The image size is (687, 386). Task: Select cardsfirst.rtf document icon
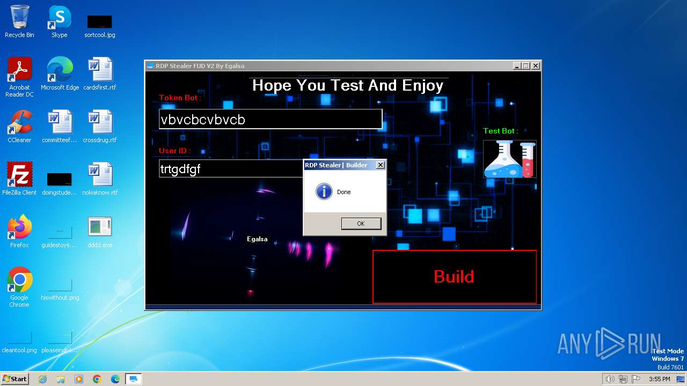(x=100, y=74)
